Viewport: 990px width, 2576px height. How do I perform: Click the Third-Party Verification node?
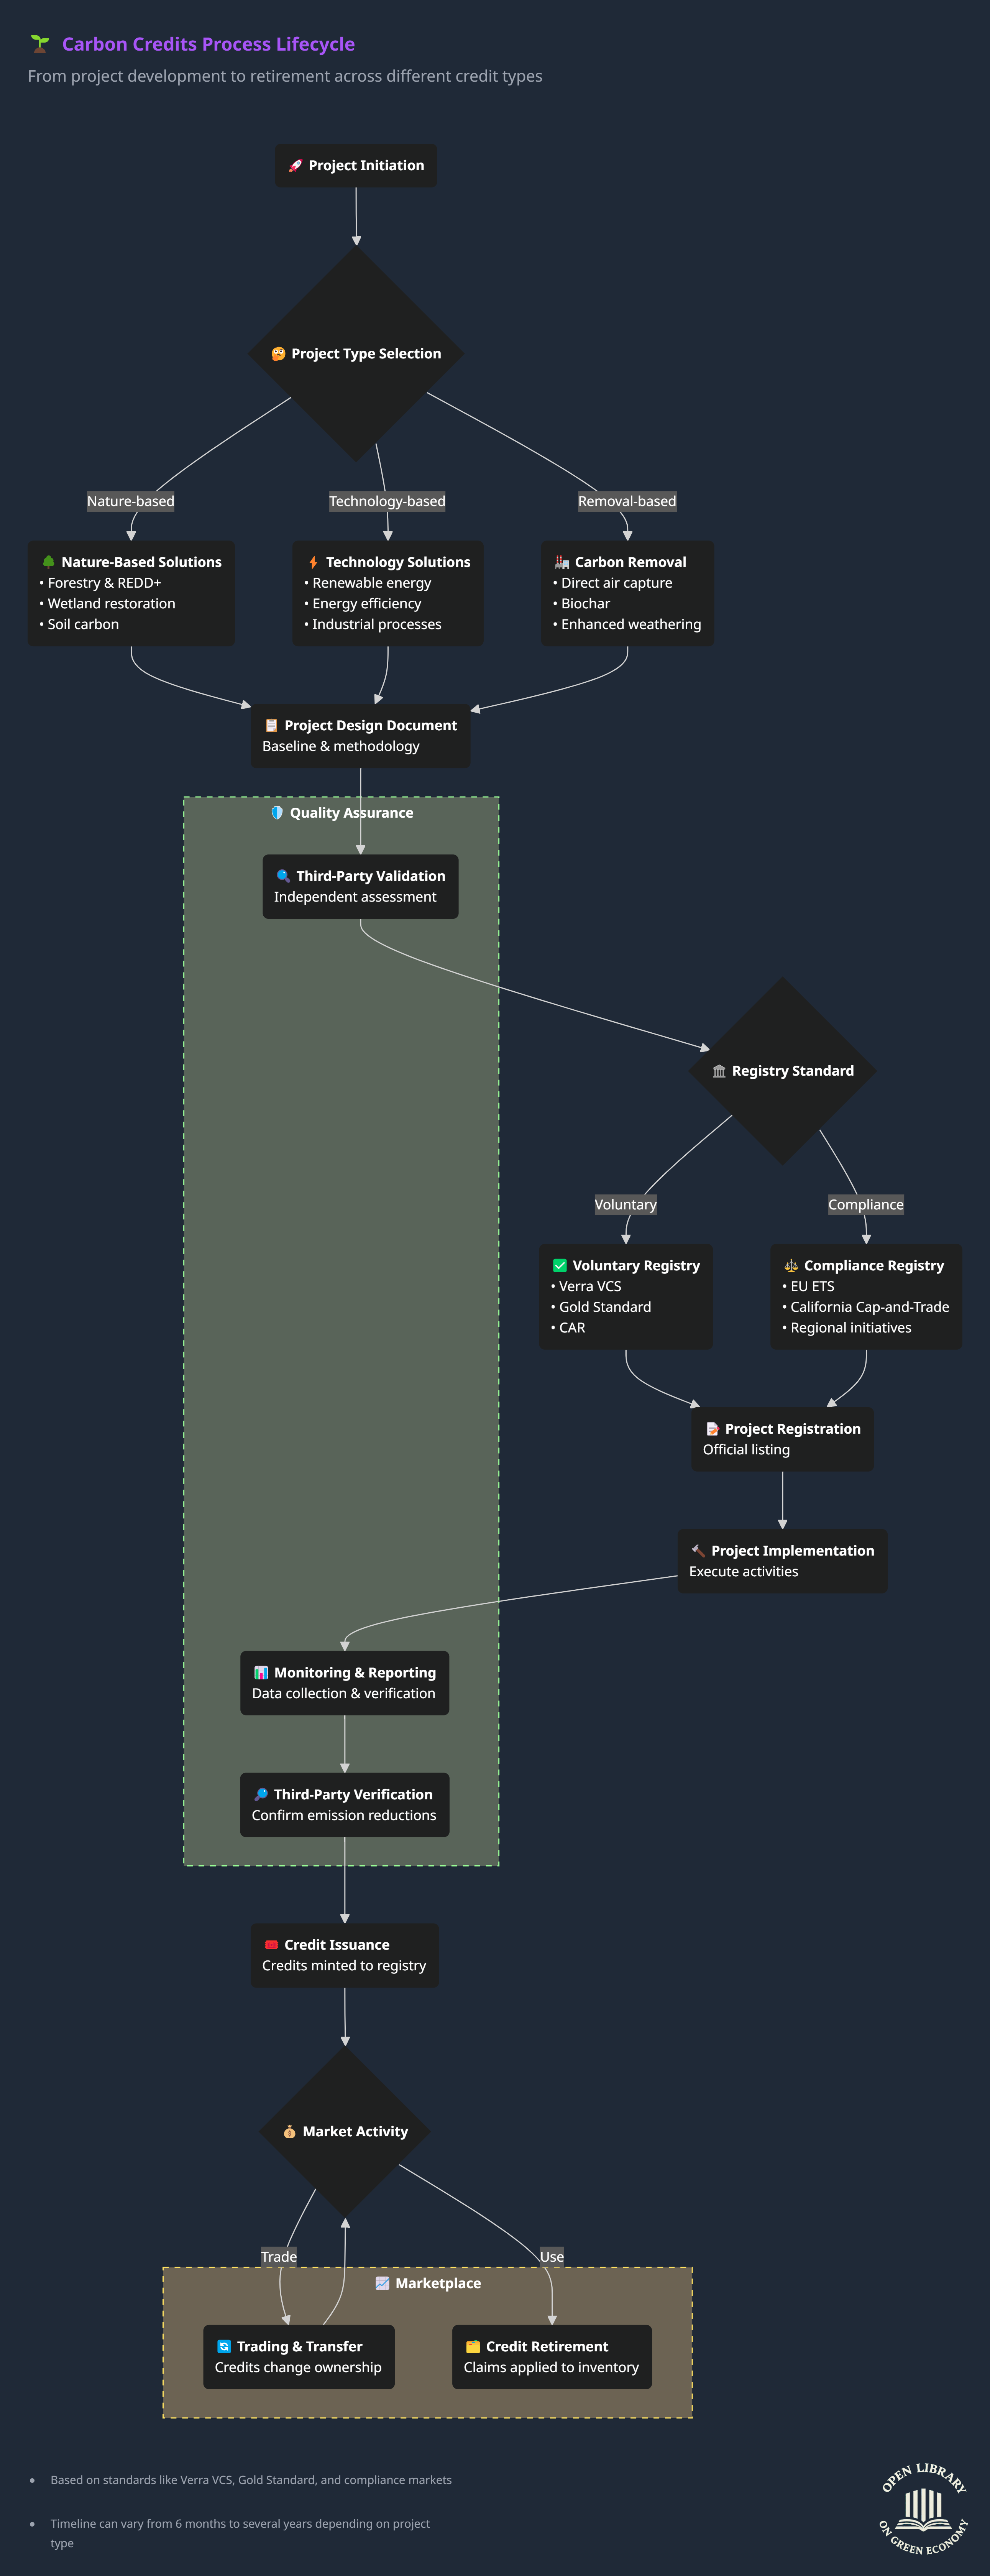(x=344, y=1805)
